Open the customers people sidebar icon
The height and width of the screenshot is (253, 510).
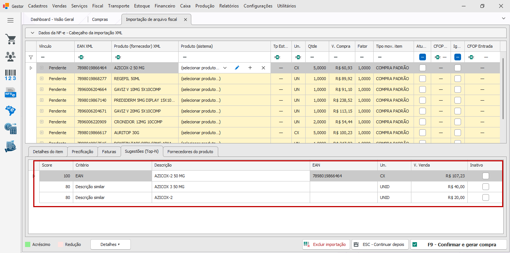(10, 57)
